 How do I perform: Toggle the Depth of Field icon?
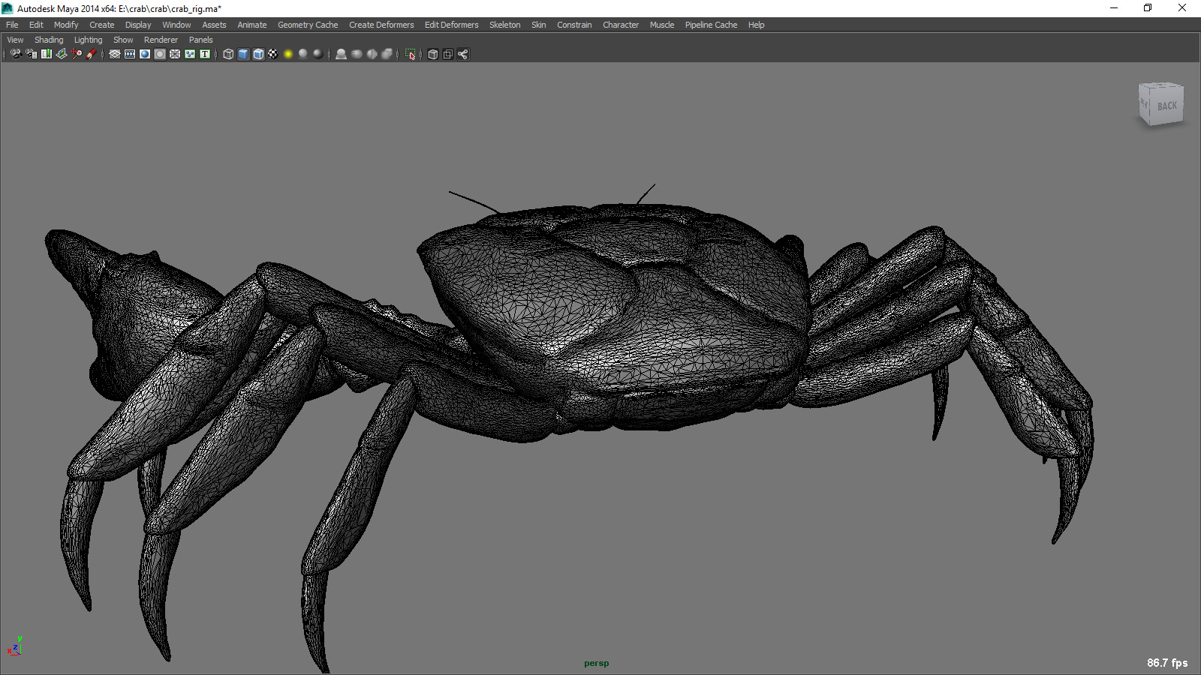point(387,54)
